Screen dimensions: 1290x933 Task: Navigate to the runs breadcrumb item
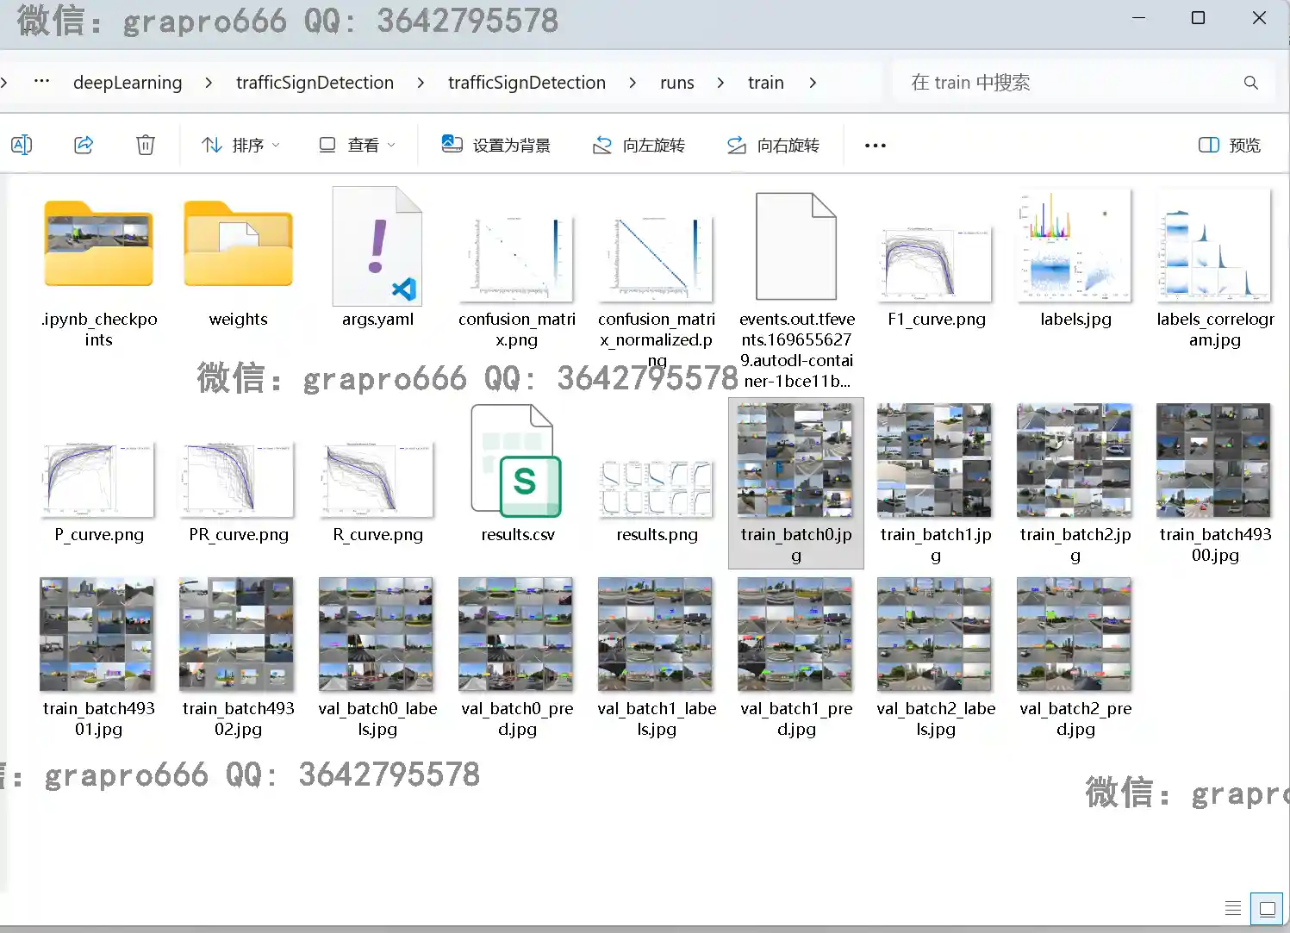tap(677, 82)
